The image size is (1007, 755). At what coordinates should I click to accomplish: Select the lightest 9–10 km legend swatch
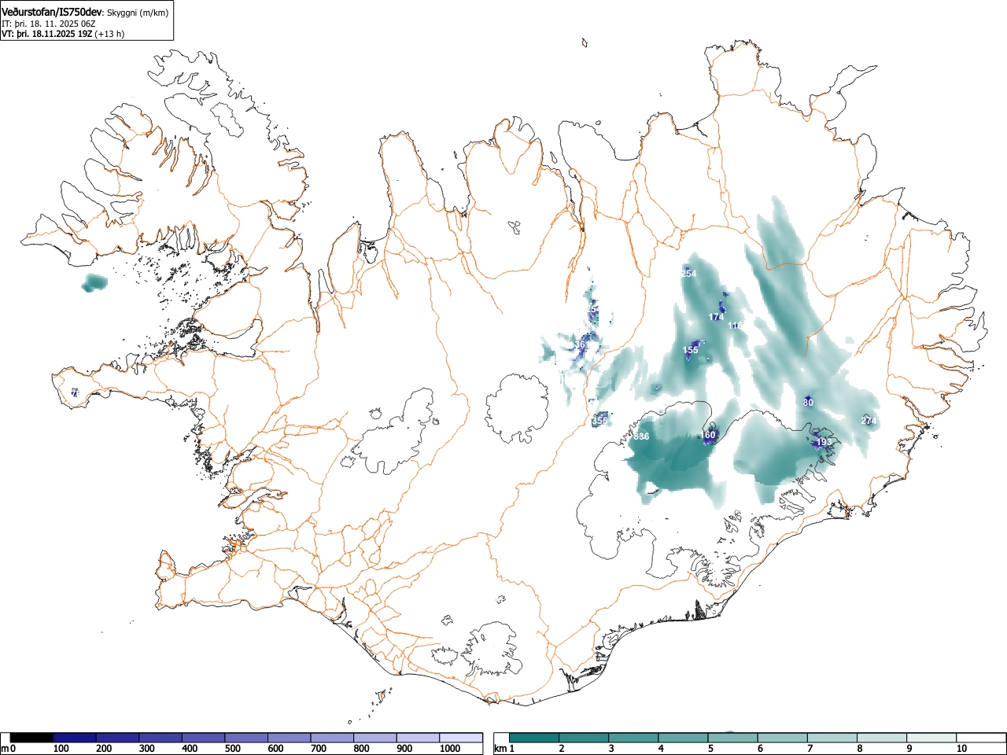[x=932, y=738]
